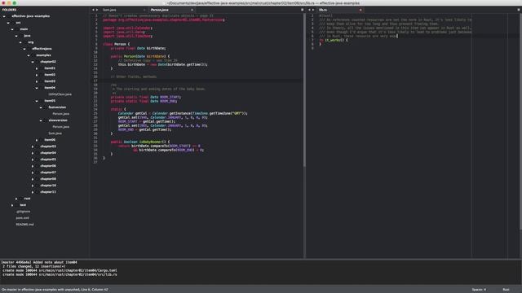
Task: Click src/lib.rs create mode console line
Action: pos(60,275)
